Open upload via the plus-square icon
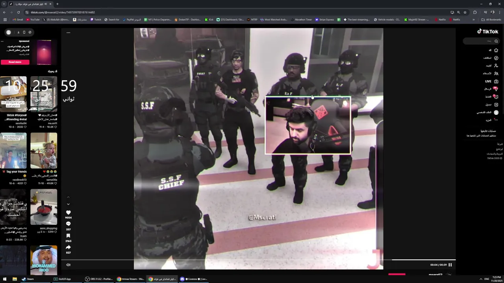The width and height of the screenshot is (504, 283). coord(496,105)
